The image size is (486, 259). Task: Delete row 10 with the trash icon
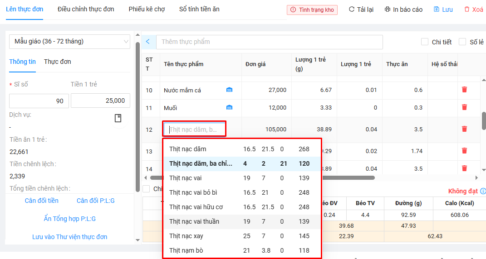coord(464,90)
